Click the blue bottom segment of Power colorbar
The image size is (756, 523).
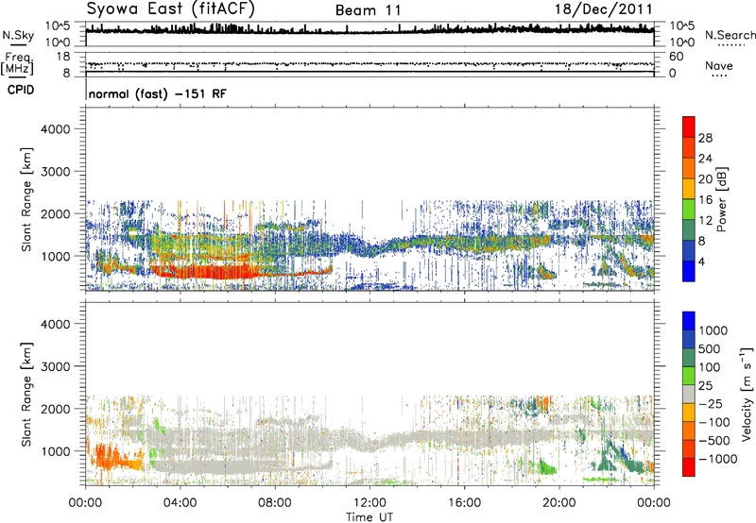689,271
